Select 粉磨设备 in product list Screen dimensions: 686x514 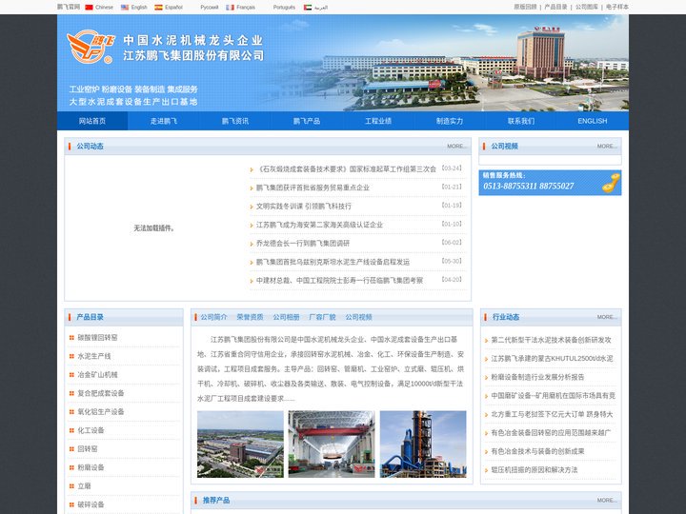(x=91, y=467)
